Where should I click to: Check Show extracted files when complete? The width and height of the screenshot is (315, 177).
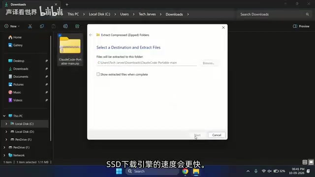pyautogui.click(x=98, y=74)
